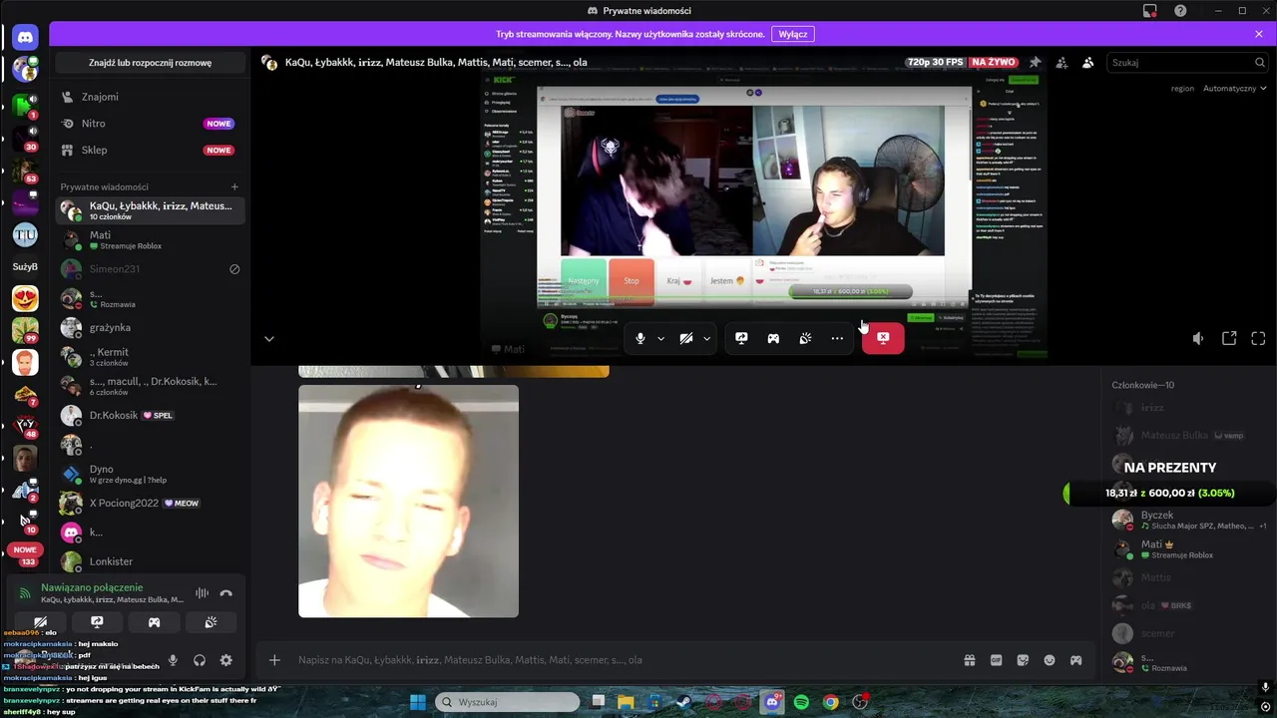Share screen from the stream control bar
The width and height of the screenshot is (1277, 718).
(741, 338)
